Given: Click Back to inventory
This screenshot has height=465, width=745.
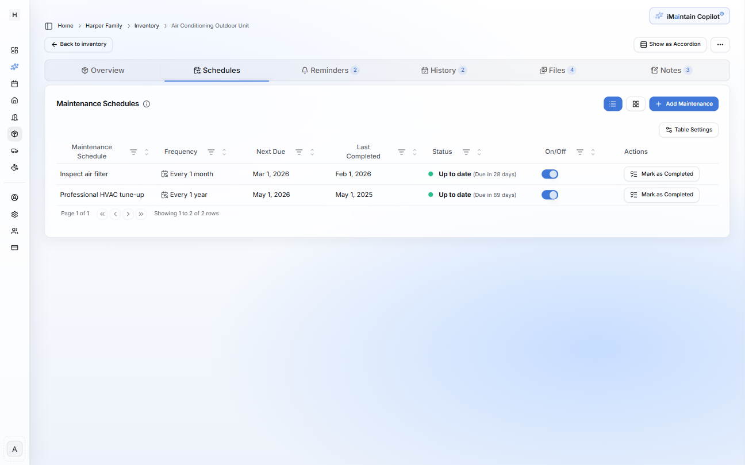Looking at the screenshot, I should (x=78, y=44).
